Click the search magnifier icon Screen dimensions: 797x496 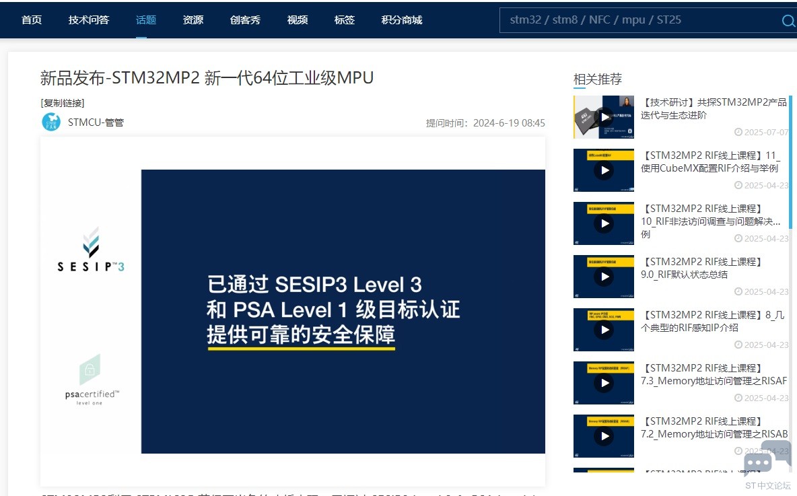tap(788, 20)
